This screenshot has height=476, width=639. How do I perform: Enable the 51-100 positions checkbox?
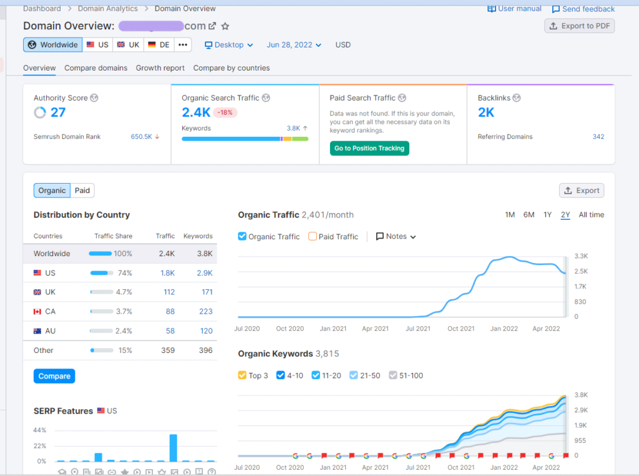(393, 375)
